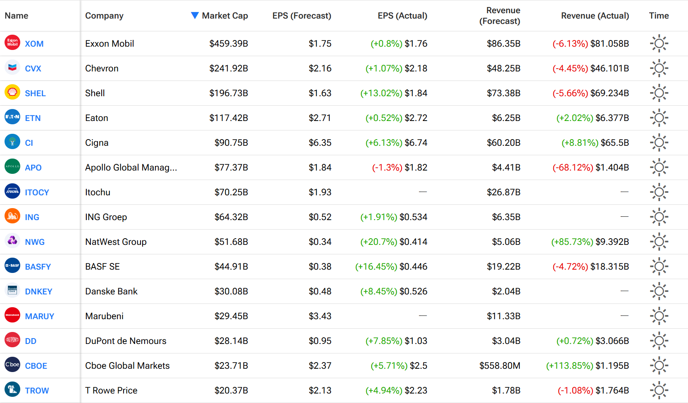Viewport: 688px width, 403px height.
Task: Click the T Rowe Price logo
Action: point(12,389)
